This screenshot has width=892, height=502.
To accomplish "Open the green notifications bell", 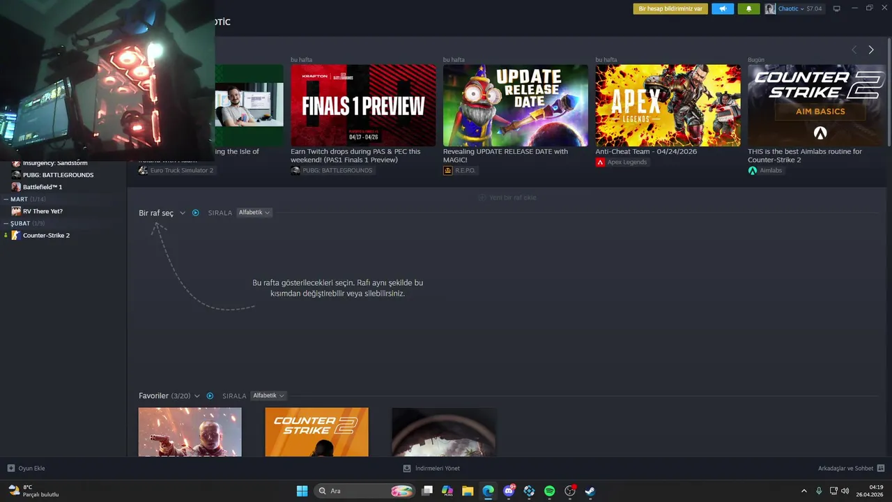I will tap(748, 9).
